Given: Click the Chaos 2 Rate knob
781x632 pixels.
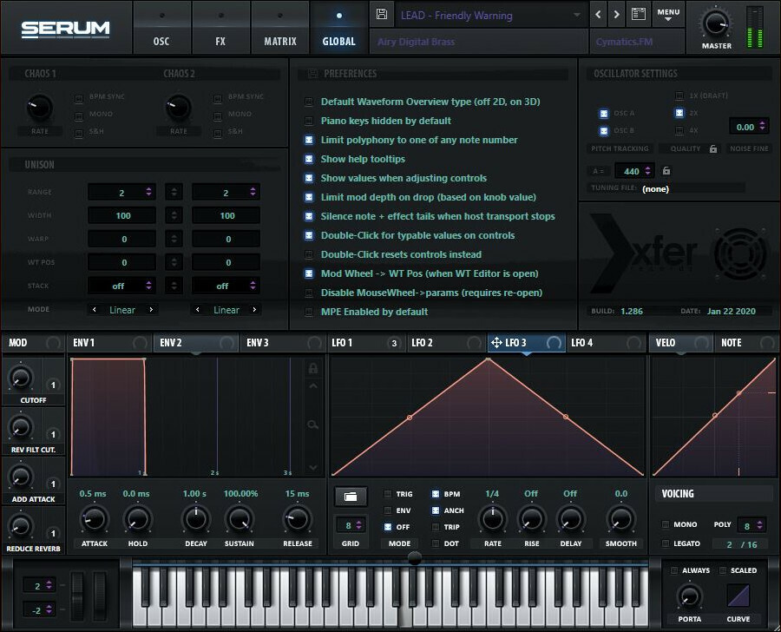Looking at the screenshot, I should (178, 108).
